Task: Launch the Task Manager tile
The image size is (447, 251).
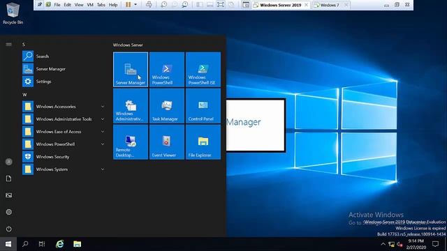Action: coord(167,105)
